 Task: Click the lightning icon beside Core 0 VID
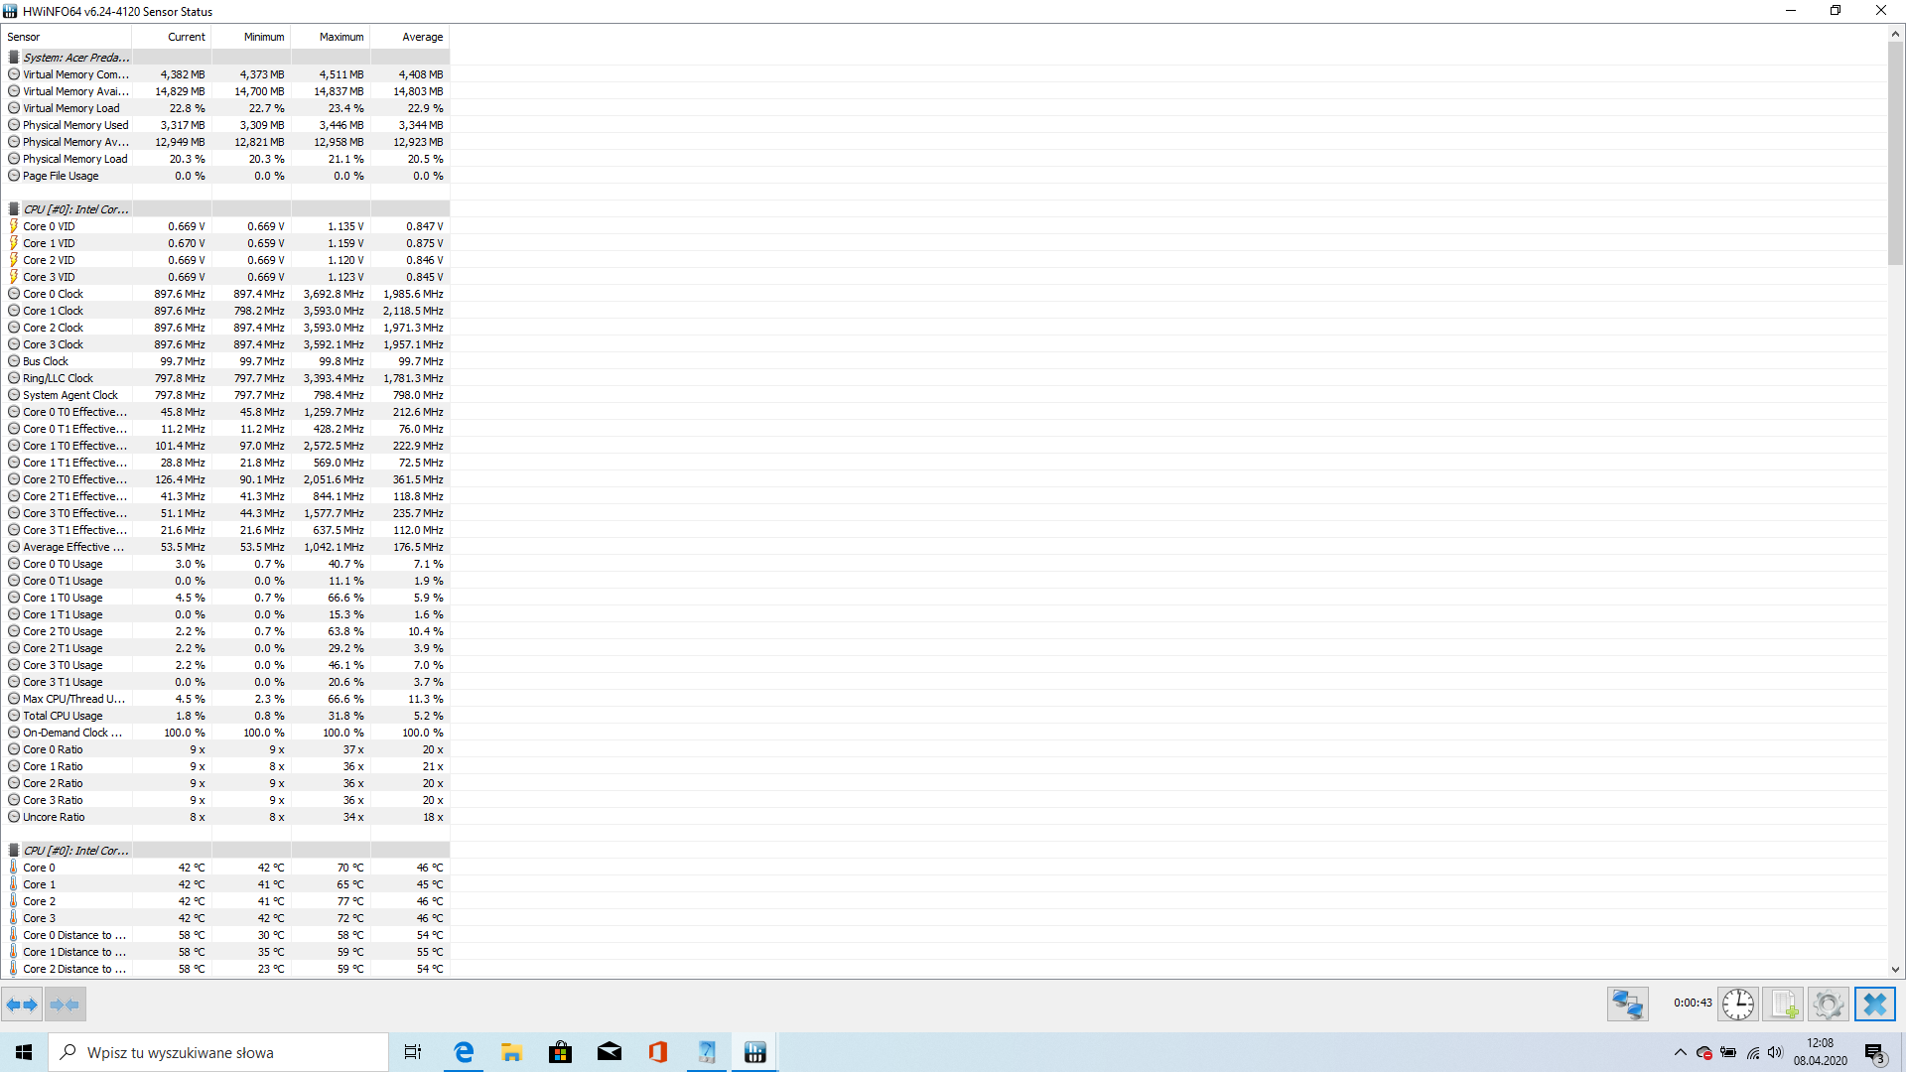click(14, 226)
